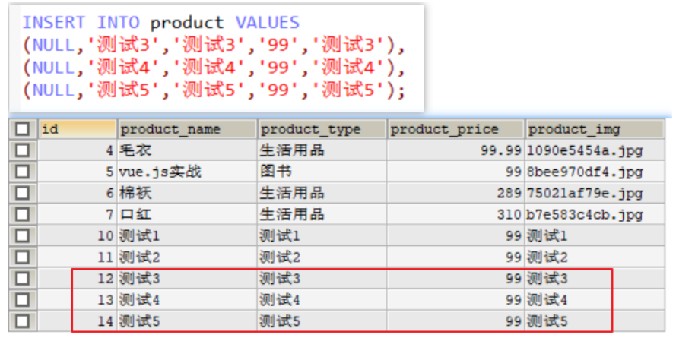The image size is (695, 338).
Task: Select the 测试2 product_type cell
Action: click(322, 257)
